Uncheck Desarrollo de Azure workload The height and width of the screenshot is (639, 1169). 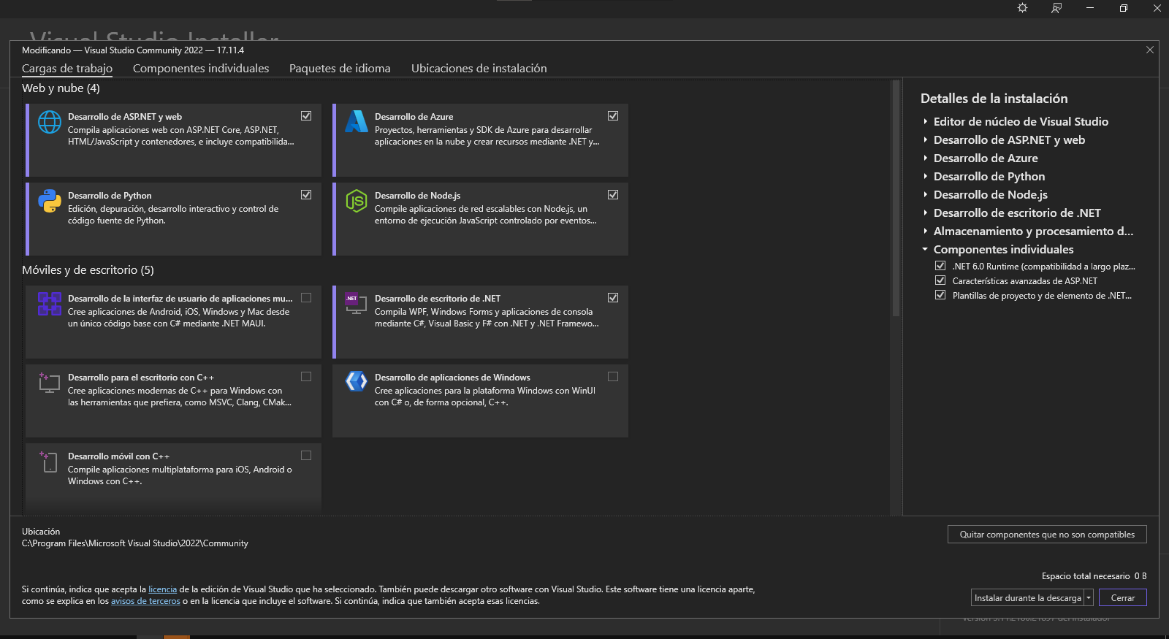click(x=613, y=115)
